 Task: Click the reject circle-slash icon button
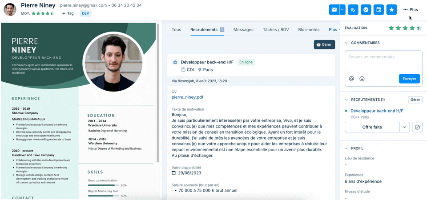[417, 127]
